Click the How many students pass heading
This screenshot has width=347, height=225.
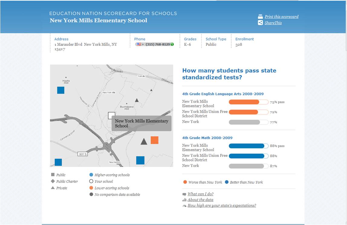coord(229,74)
